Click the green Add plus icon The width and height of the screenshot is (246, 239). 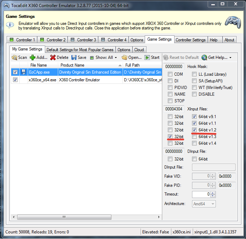tap(33, 57)
